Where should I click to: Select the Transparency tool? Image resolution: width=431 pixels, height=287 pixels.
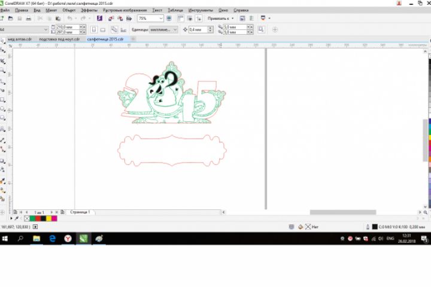[2, 170]
